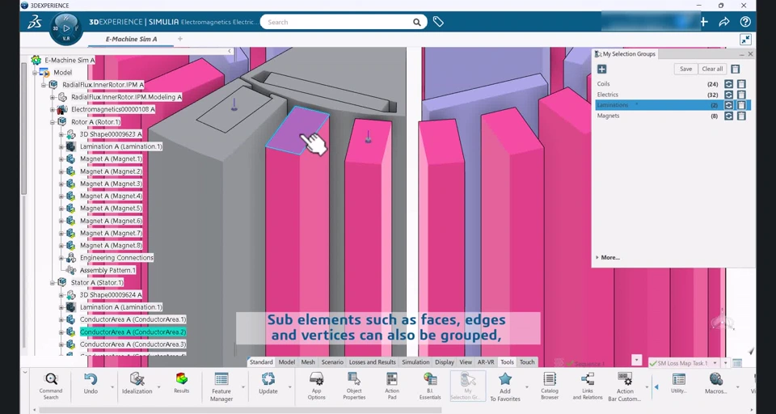Click the search magnifier icon
776x414 pixels.
[x=417, y=23]
